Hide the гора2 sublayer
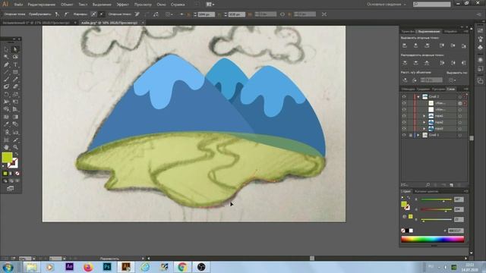 tap(404, 122)
